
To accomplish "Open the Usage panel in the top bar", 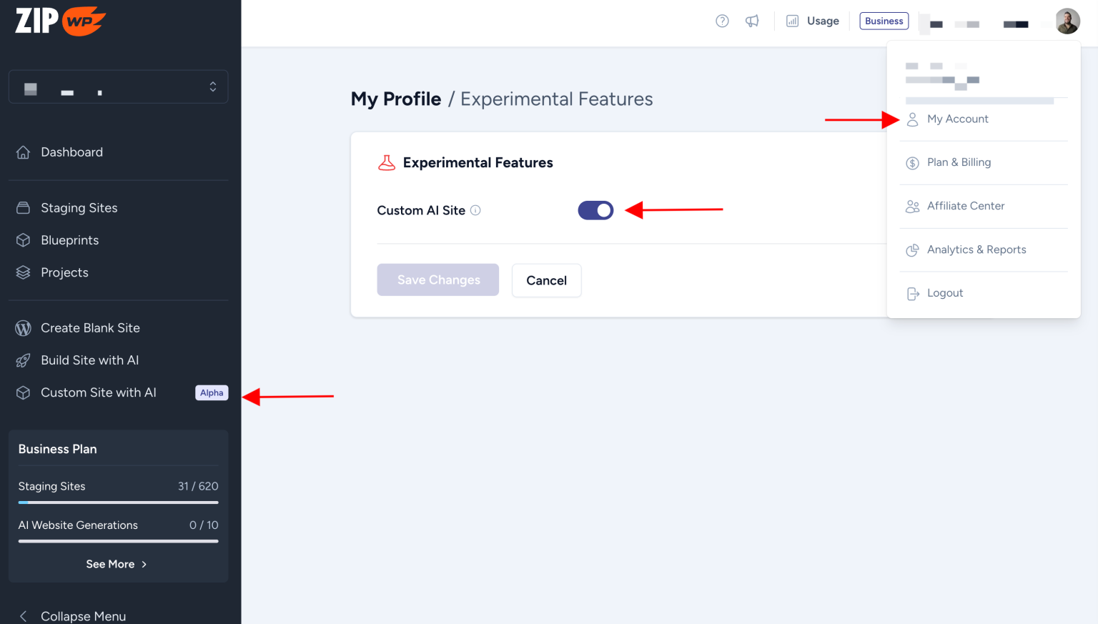I will [813, 21].
